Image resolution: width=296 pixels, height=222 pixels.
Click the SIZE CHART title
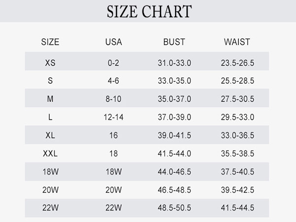pos(149,11)
